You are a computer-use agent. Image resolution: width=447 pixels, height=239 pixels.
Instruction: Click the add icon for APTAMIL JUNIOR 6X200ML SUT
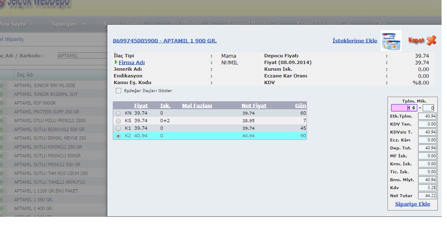pos(3,94)
